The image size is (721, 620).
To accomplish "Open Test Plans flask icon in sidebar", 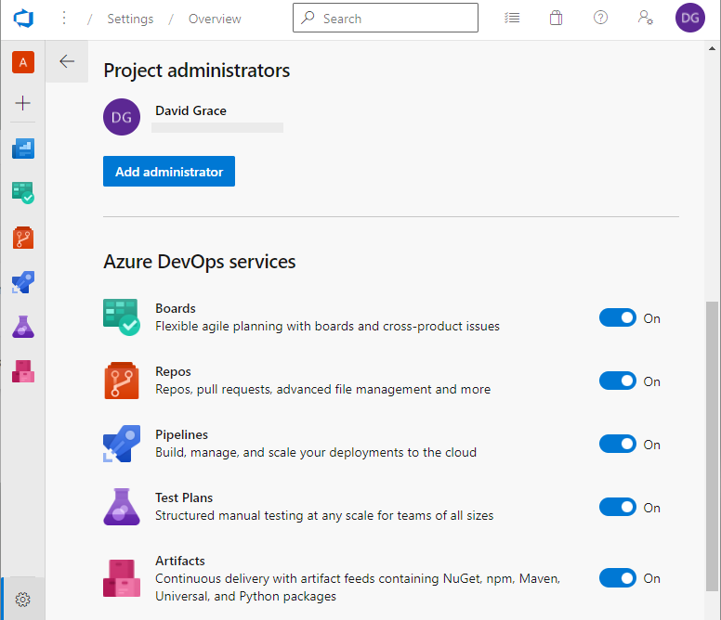I will 23,327.
